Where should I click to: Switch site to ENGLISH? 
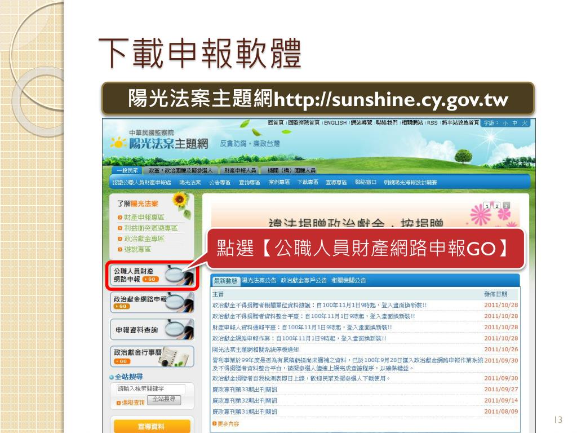335,122
